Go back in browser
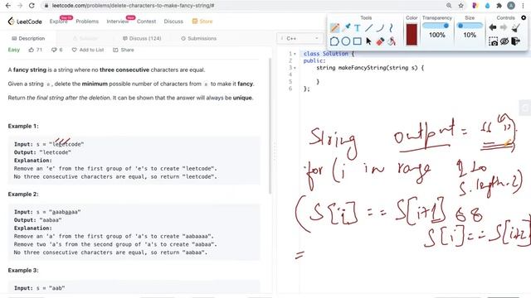This screenshot has height=298, width=531. (x=7, y=6)
